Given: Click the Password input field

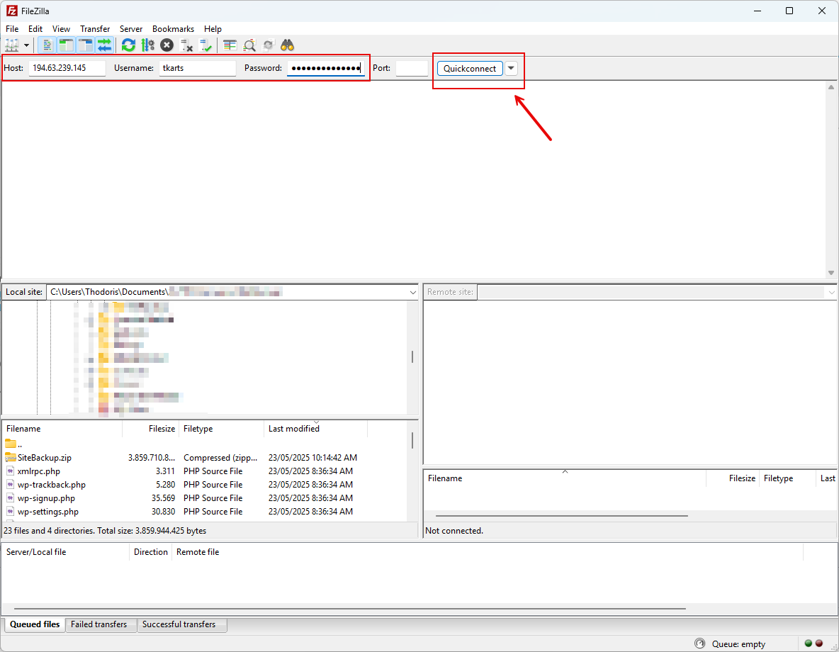Looking at the screenshot, I should (326, 68).
